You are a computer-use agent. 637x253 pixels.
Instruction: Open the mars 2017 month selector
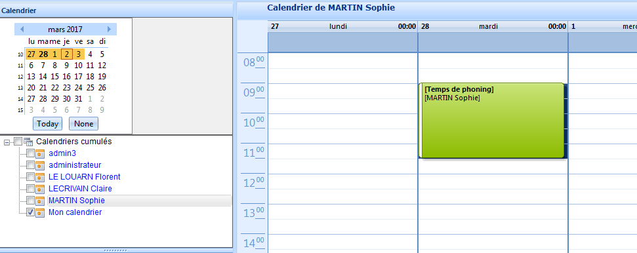65,29
